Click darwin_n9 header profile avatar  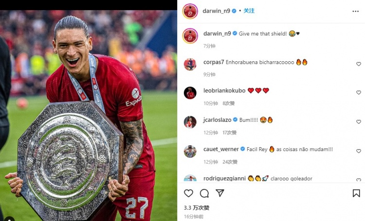pos(190,11)
